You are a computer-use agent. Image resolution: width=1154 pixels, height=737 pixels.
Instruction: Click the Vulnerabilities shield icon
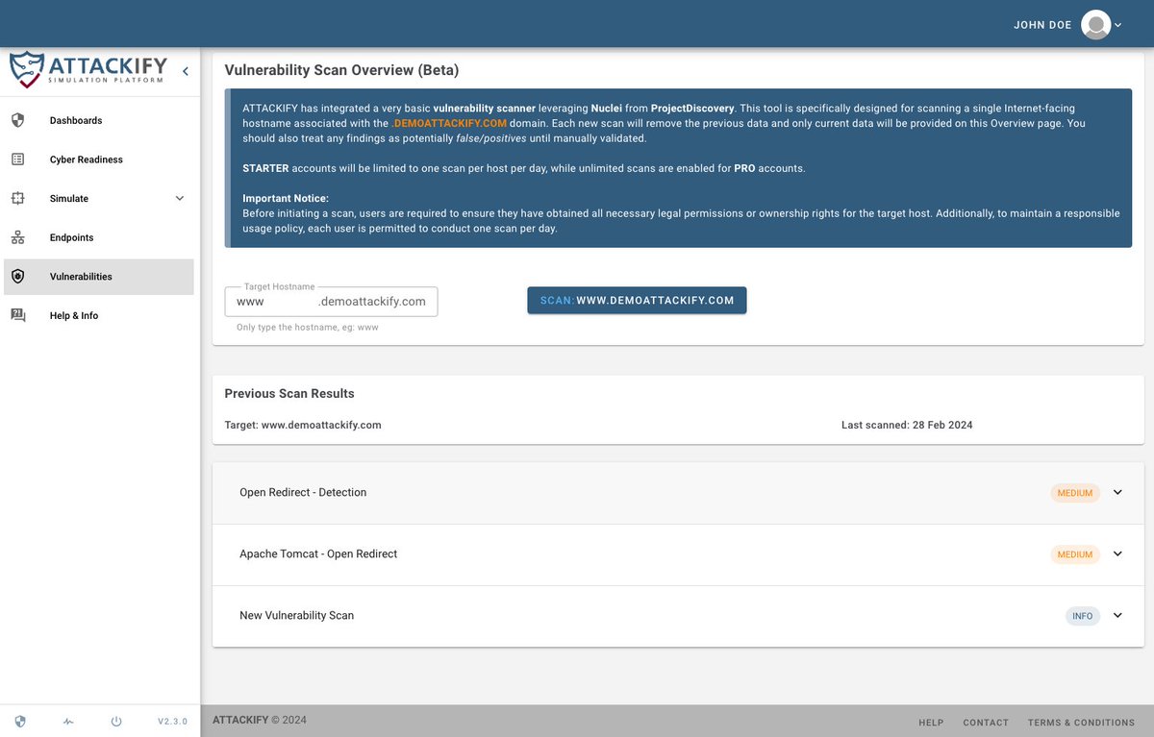[17, 277]
